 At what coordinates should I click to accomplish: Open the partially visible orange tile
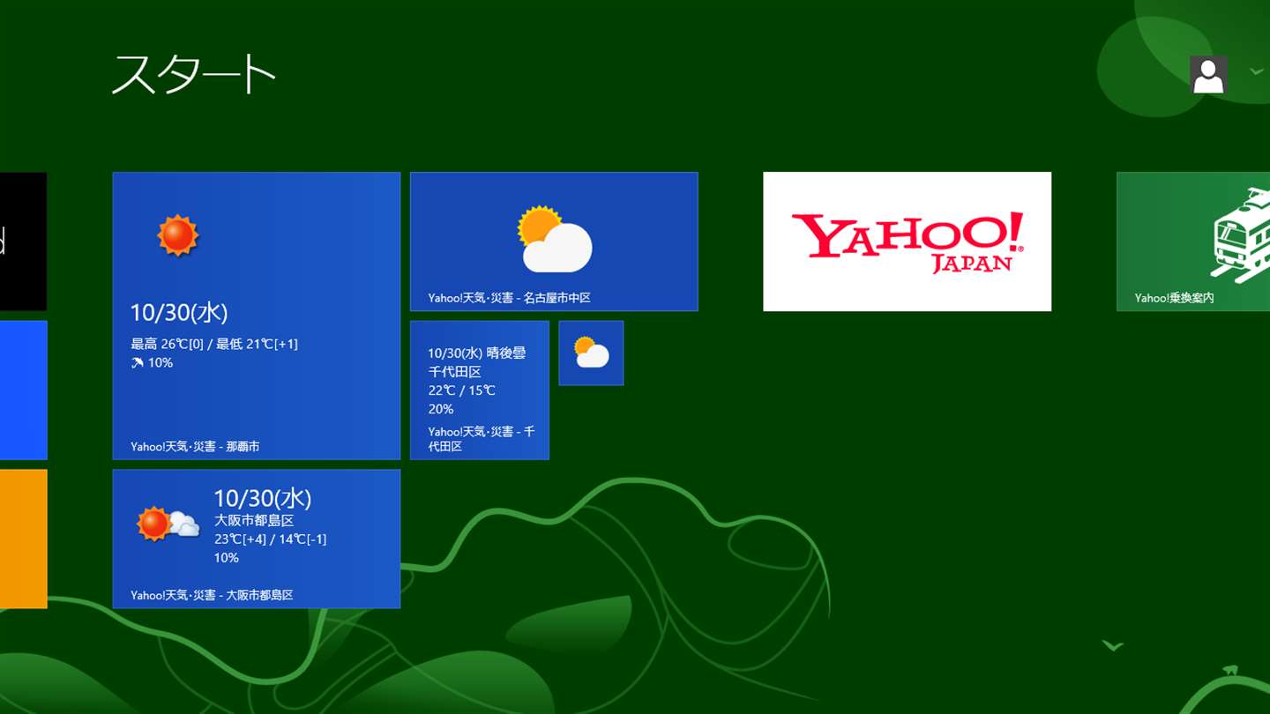pyautogui.click(x=23, y=539)
